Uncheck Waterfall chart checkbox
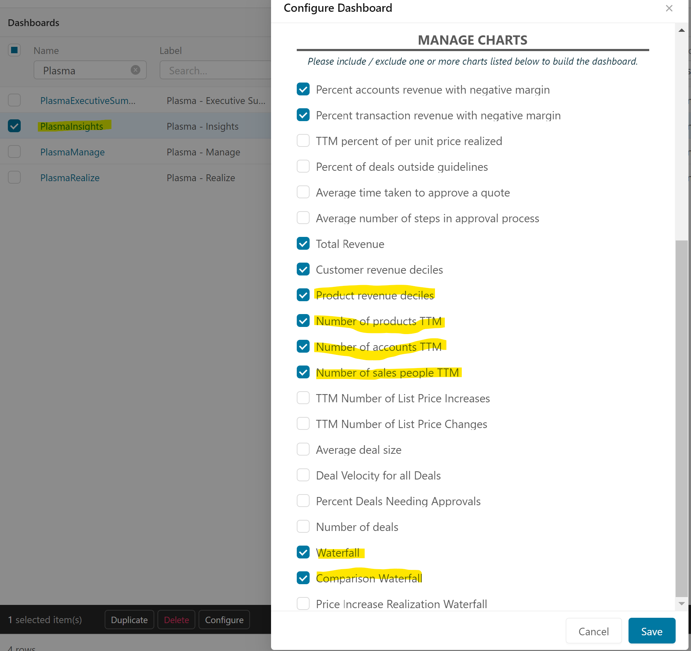This screenshot has width=691, height=651. tap(303, 552)
